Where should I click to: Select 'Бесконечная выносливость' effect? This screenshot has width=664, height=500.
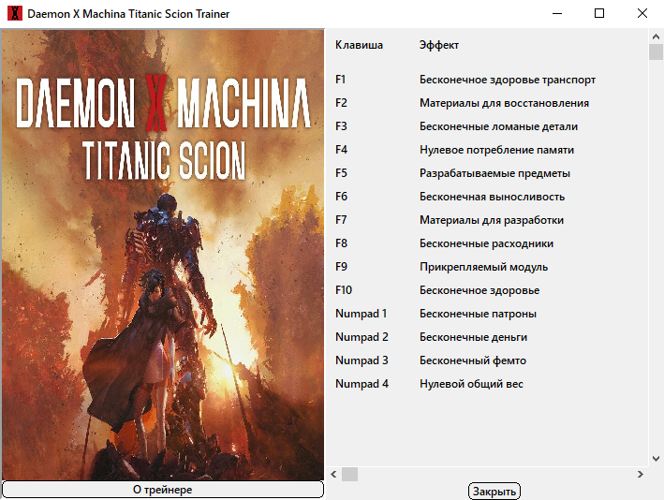coord(492,197)
